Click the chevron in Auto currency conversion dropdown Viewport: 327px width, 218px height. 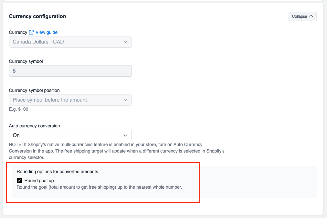coord(125,135)
